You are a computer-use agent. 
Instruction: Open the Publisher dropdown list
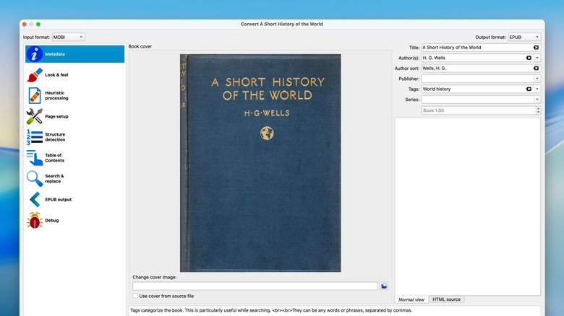[537, 79]
